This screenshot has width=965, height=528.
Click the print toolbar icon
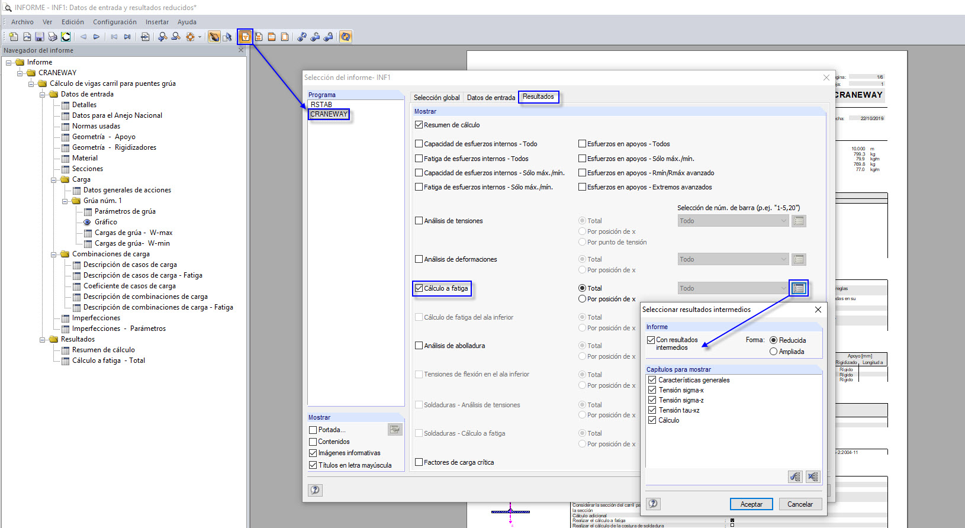tap(53, 37)
